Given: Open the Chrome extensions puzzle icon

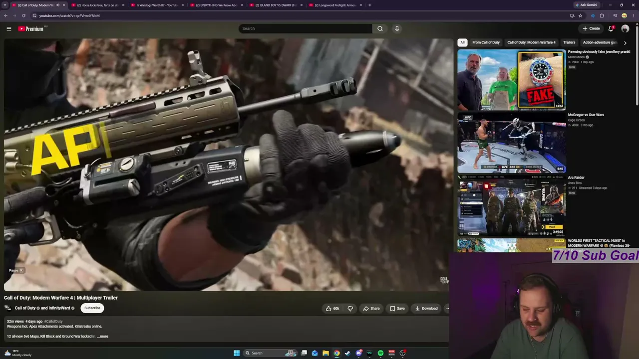Looking at the screenshot, I should [x=602, y=15].
